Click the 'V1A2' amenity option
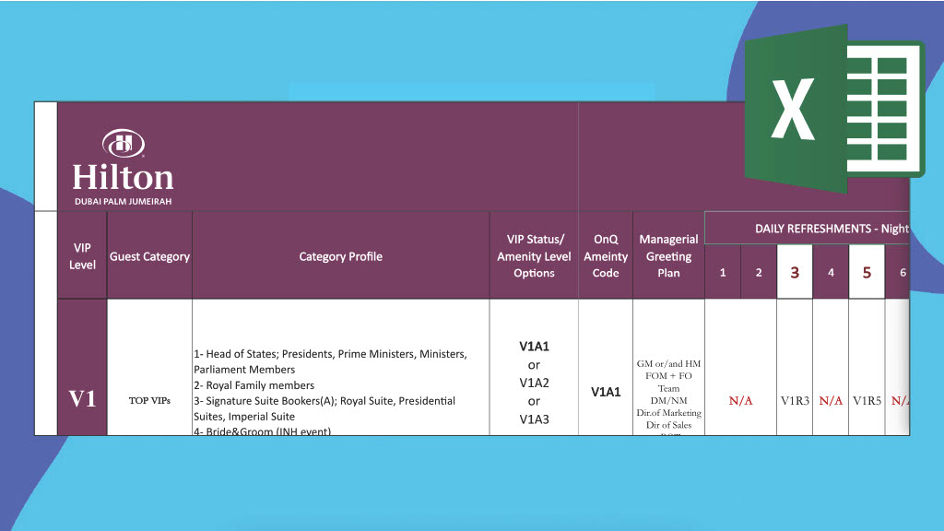Viewport: 944px width, 531px height. tap(534, 383)
